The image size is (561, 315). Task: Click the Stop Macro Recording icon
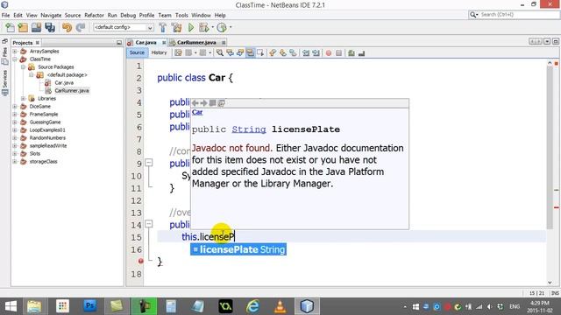[x=338, y=53]
